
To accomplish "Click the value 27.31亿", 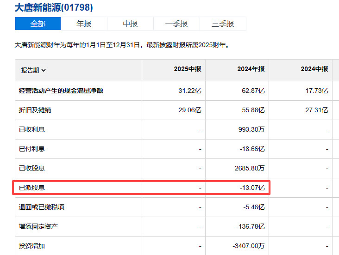I will 317,110.
